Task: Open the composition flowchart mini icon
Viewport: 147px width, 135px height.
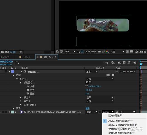Action: click(x=107, y=63)
